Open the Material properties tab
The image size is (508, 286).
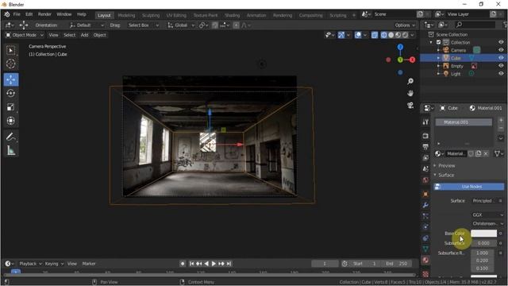point(425,260)
